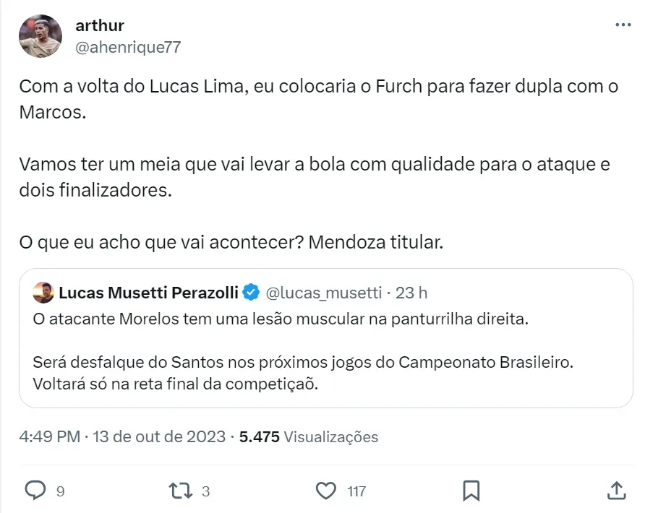Open quoted author Lucas Musetti Perazolli's name

tap(149, 293)
